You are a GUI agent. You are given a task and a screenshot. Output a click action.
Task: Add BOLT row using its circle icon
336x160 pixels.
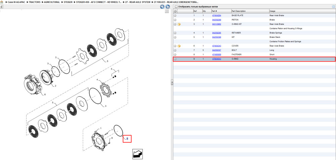click(175, 50)
